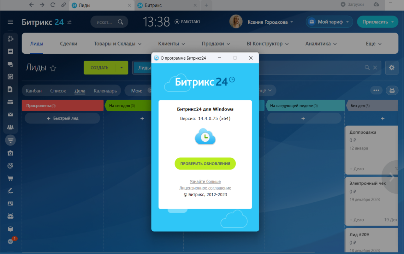This screenshot has width=404, height=254.
Task: Expand the Клиенты menu
Action: click(x=171, y=44)
